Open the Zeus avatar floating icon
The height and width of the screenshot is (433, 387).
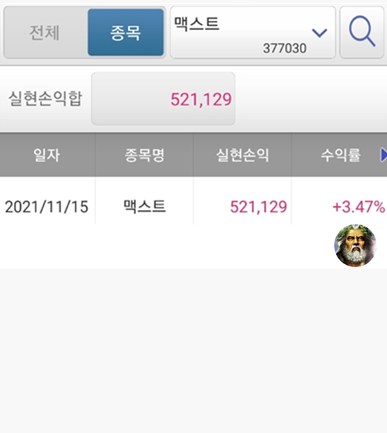pos(355,245)
